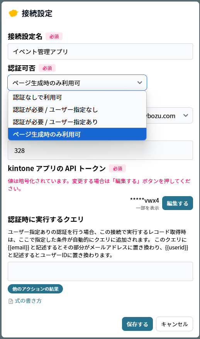Cancel with the キャンセル button
This screenshot has height=339, width=200.
point(175,324)
